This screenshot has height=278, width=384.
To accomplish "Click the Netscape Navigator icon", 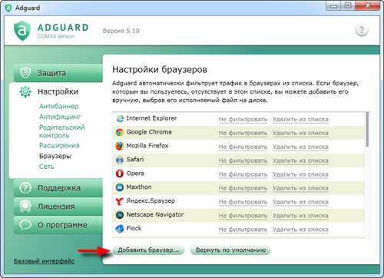I will [x=120, y=215].
